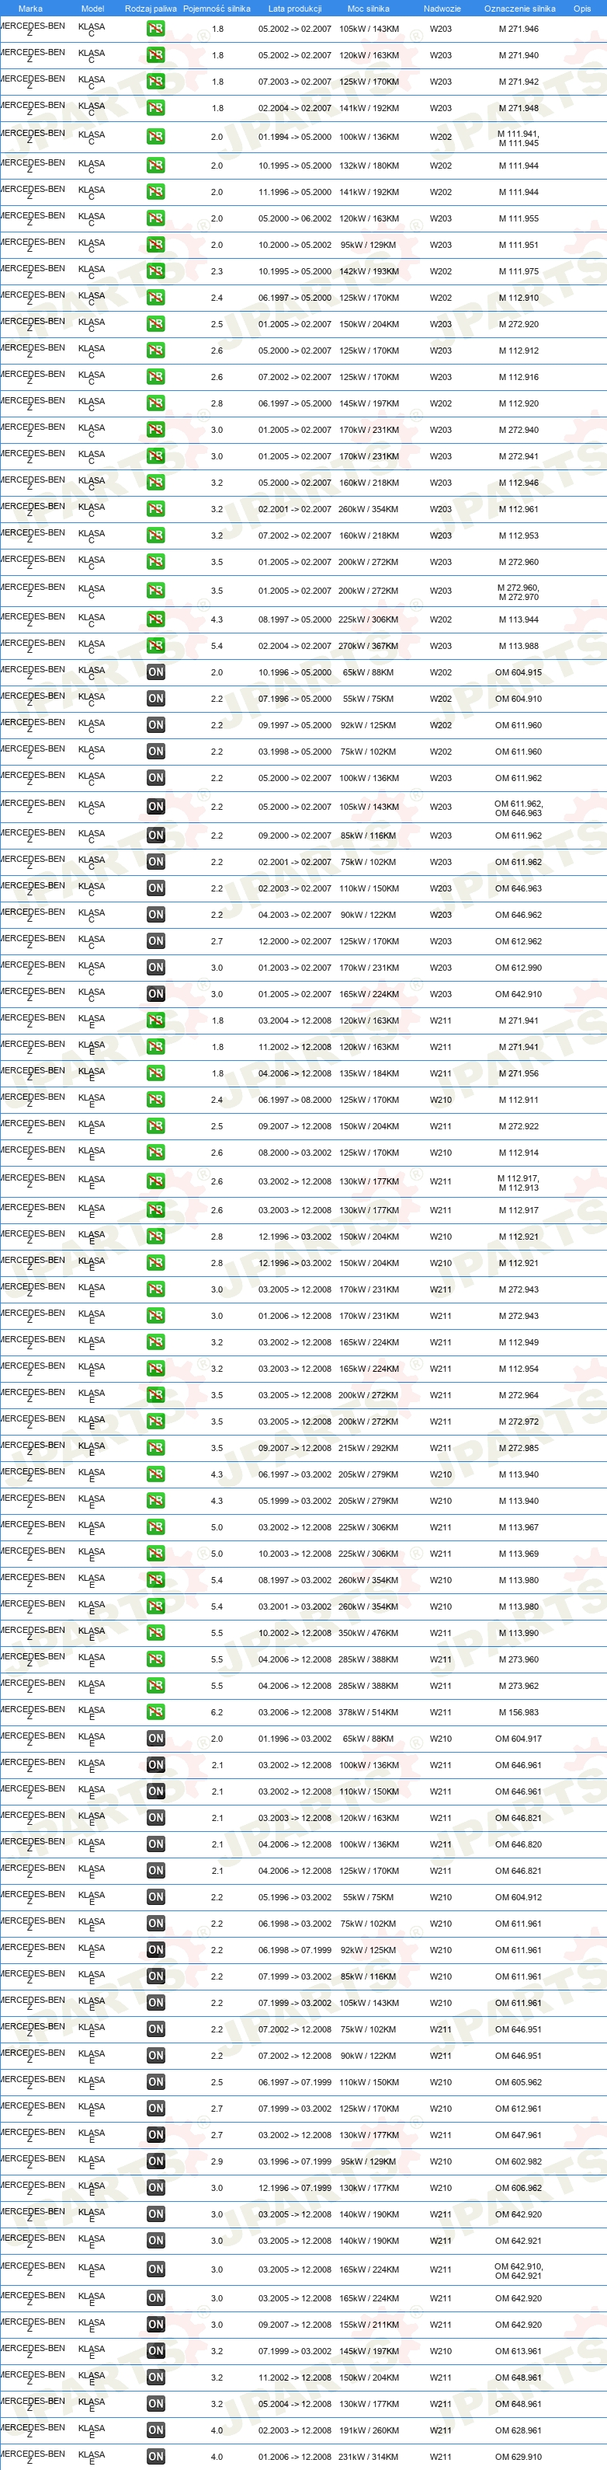
Task: Click the cell OM 611.962, OM 646.963
Action: 518,808
